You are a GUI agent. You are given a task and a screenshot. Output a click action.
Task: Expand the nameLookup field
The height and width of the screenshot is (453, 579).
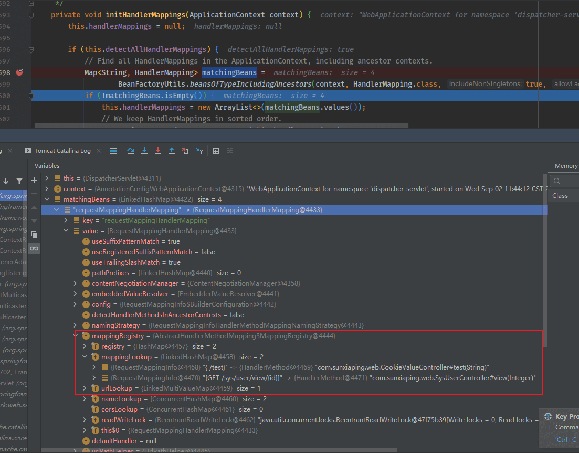(x=85, y=399)
